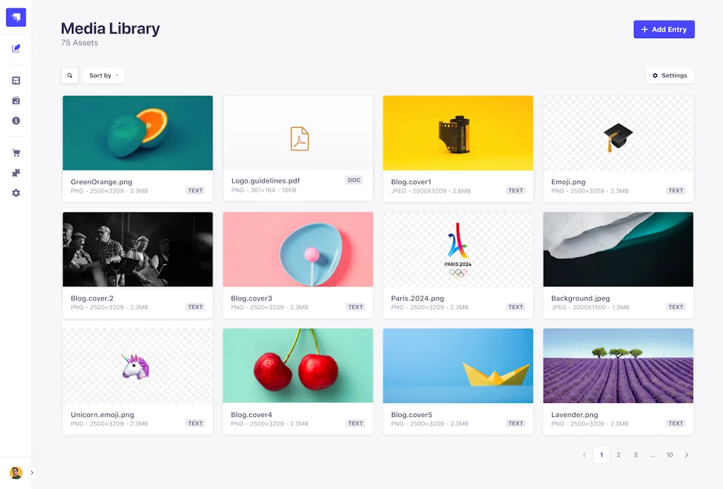This screenshot has width=723, height=489.
Task: Click the Blog.cover3 file name
Action: tap(252, 298)
